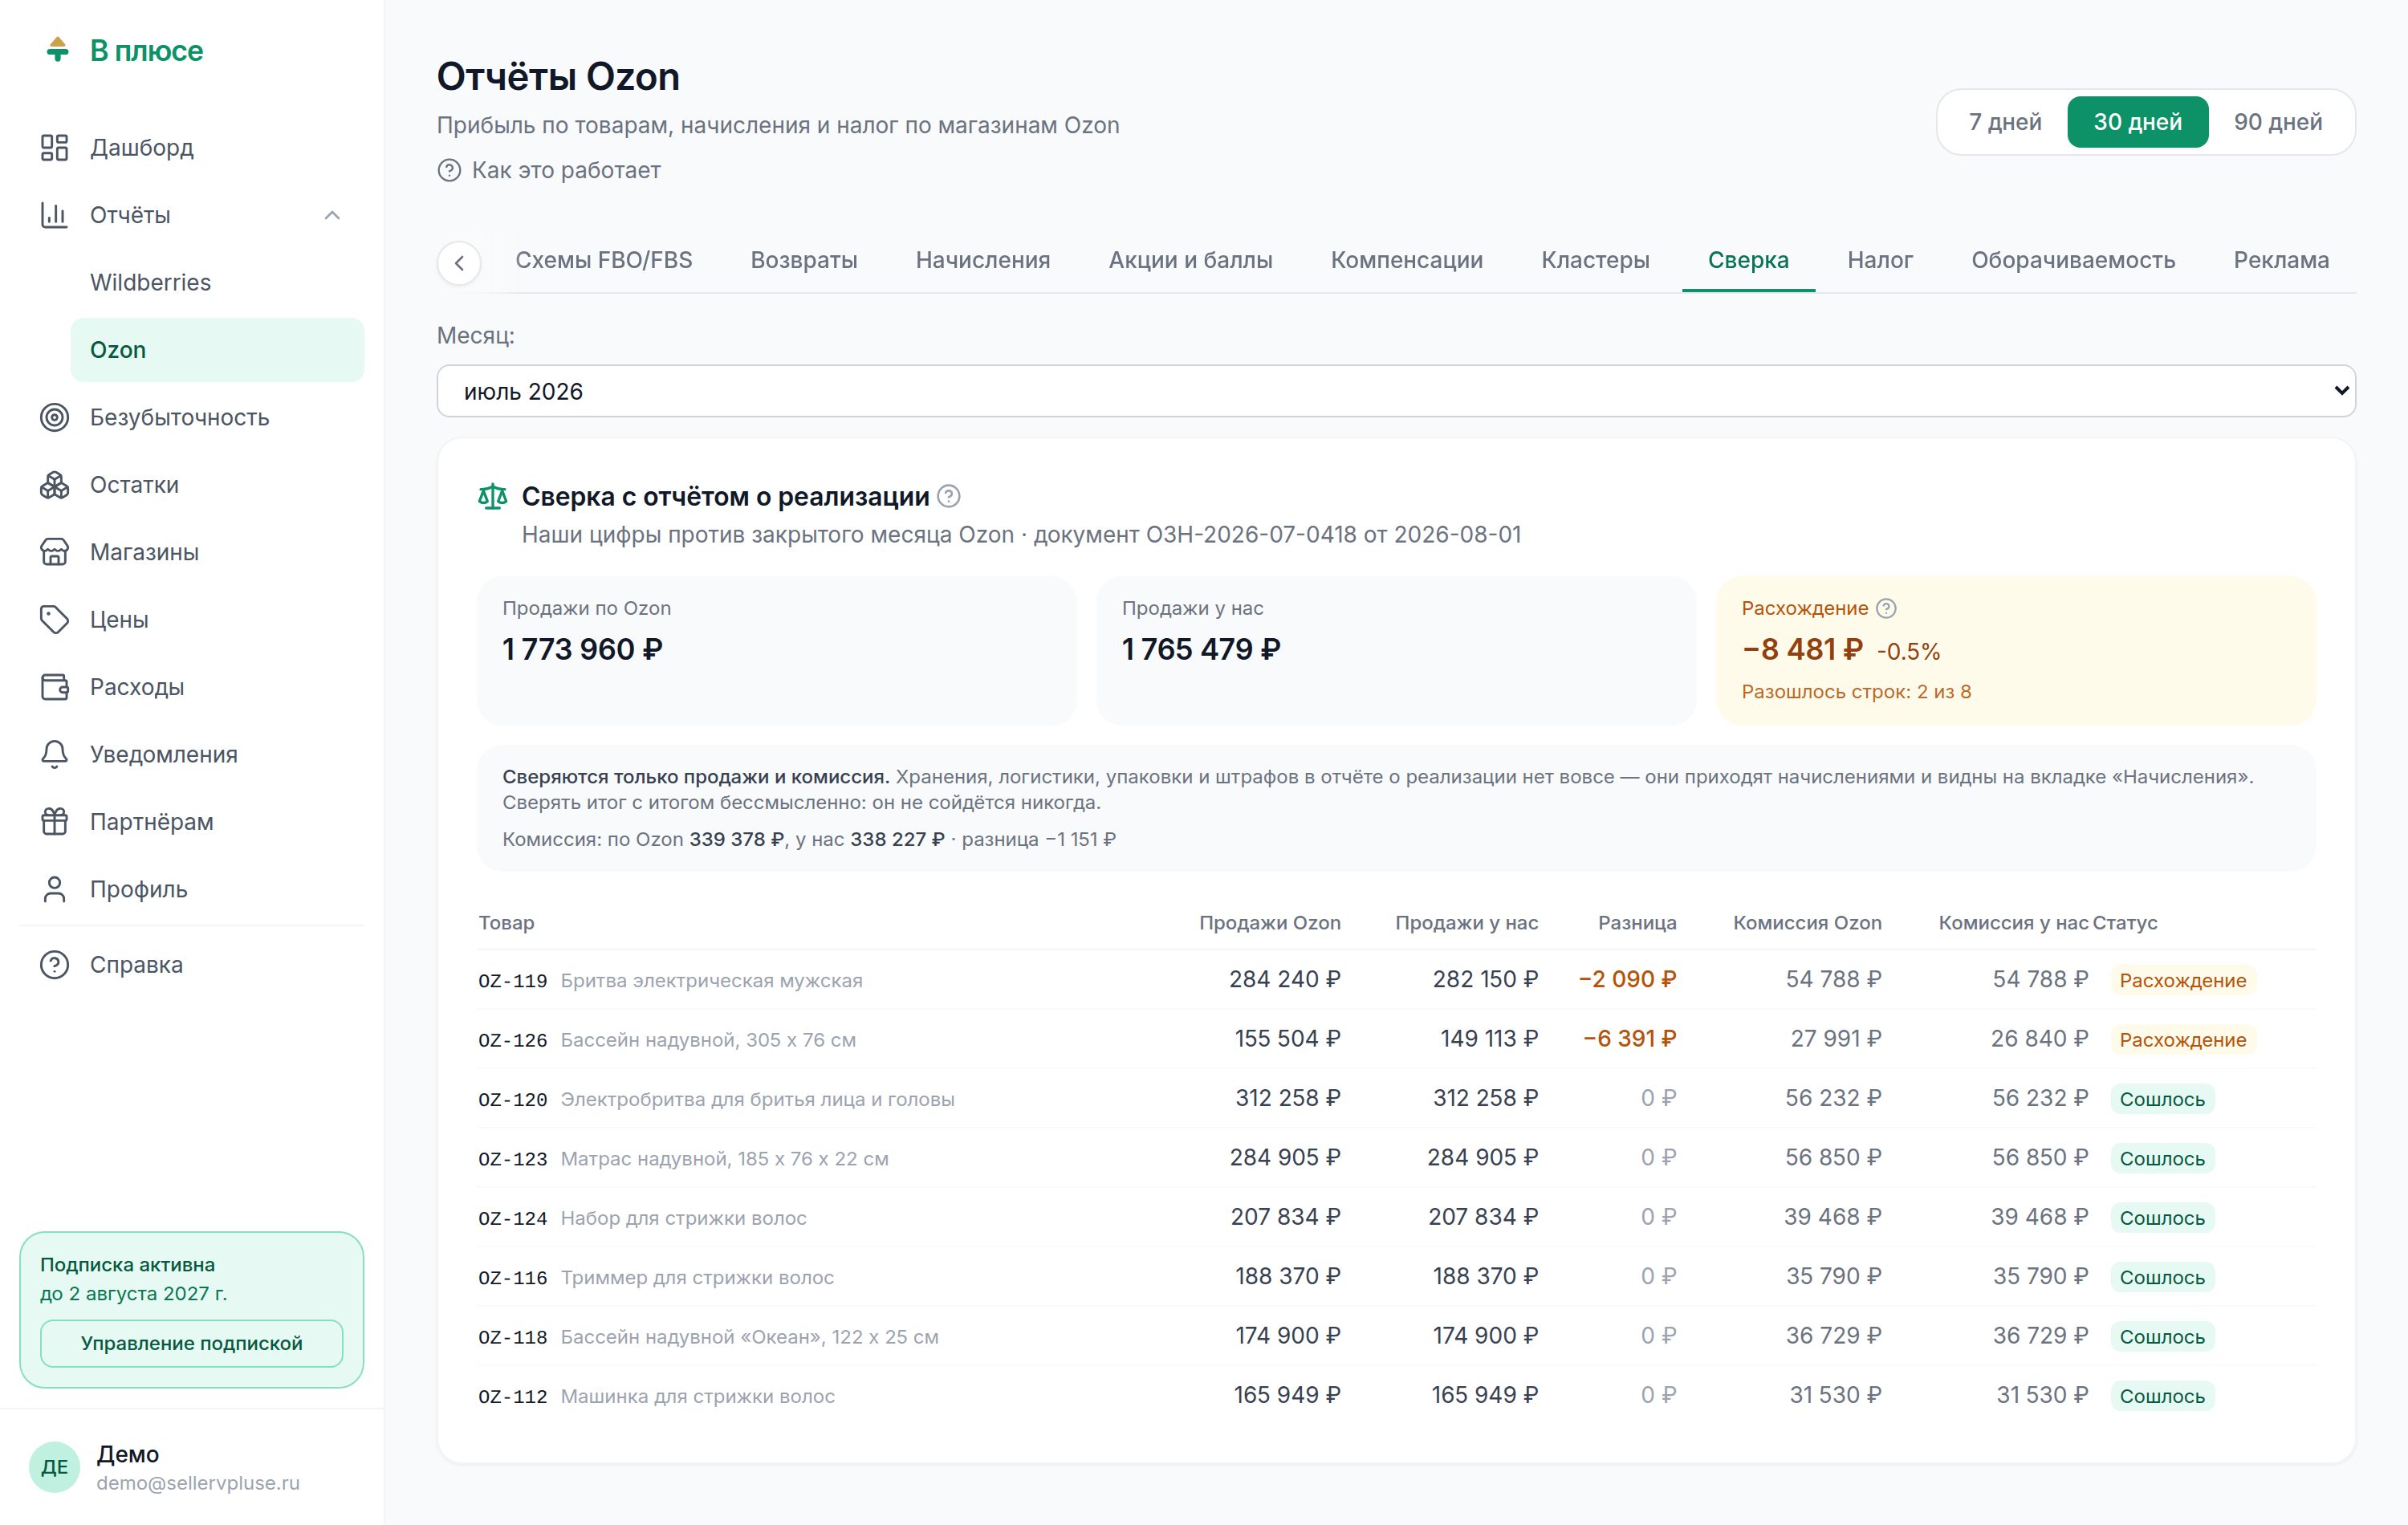The image size is (2408, 1525).
Task: Click the −2 090 ₽ difference value
Action: [1627, 979]
